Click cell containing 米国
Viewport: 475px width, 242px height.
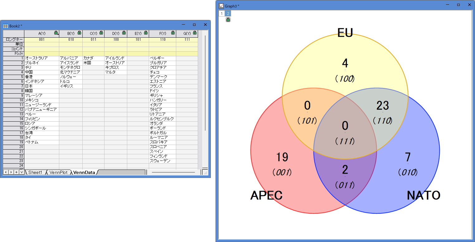(x=93, y=63)
